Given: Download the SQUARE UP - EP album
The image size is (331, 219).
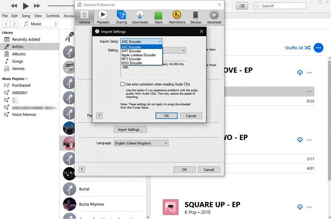Looking at the screenshot, I should 300,207.
